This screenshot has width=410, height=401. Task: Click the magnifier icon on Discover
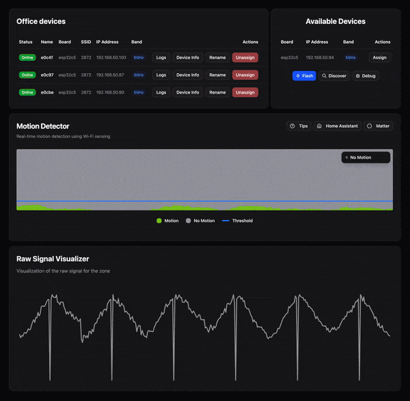tap(324, 76)
